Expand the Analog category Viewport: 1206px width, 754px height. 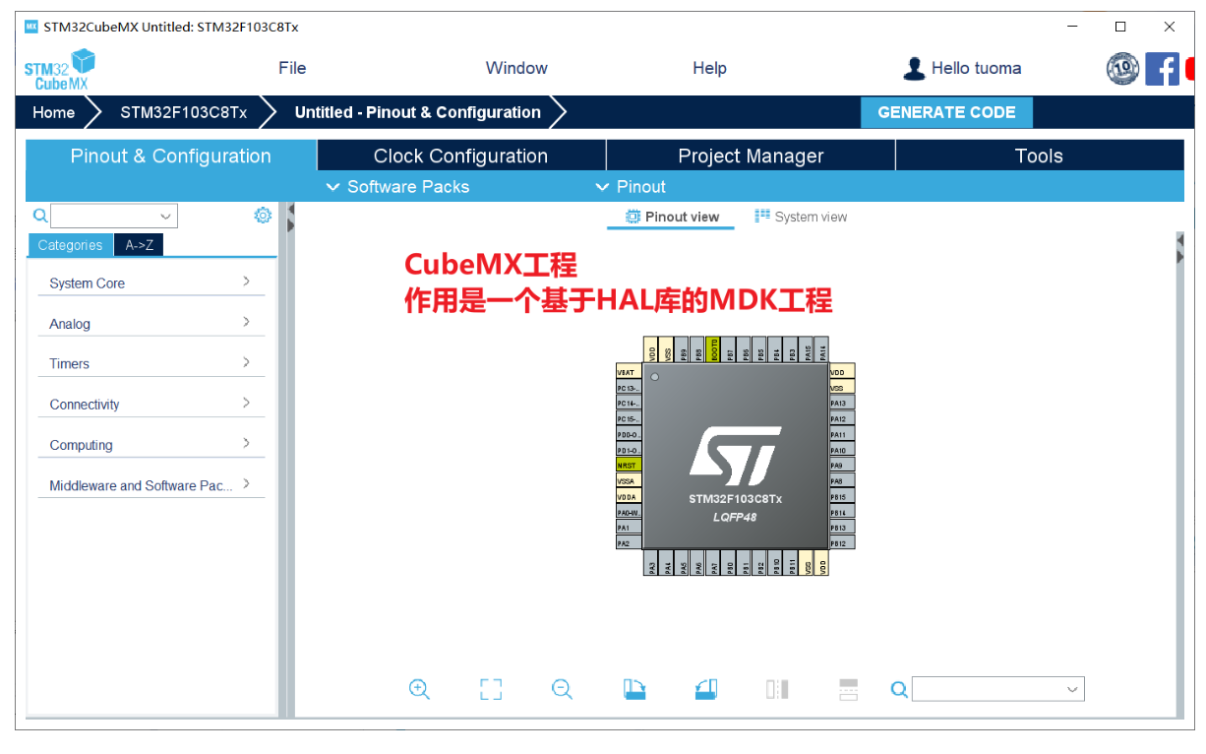[x=151, y=323]
